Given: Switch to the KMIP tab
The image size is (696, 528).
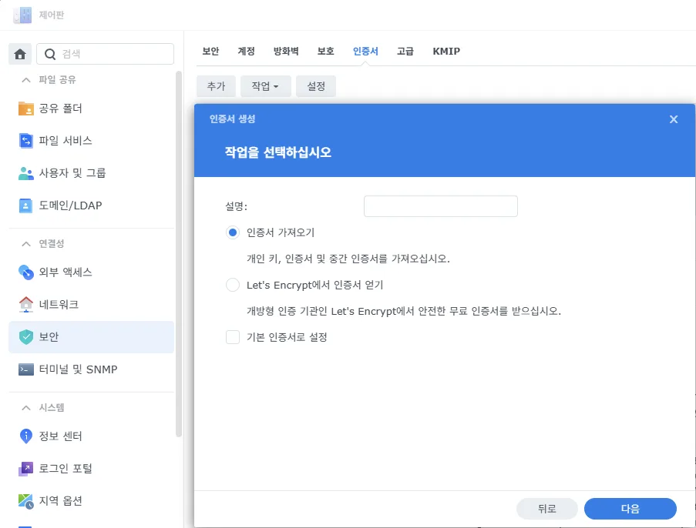Looking at the screenshot, I should point(446,52).
